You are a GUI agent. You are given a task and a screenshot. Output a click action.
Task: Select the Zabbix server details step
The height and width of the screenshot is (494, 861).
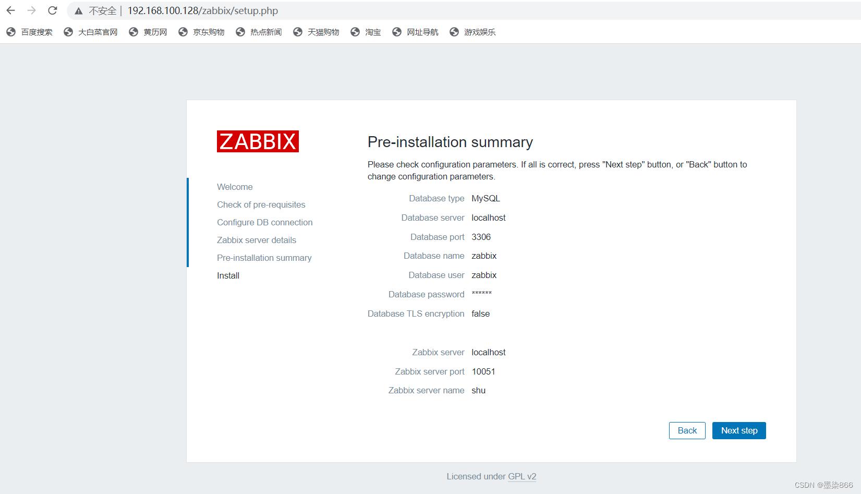[257, 240]
